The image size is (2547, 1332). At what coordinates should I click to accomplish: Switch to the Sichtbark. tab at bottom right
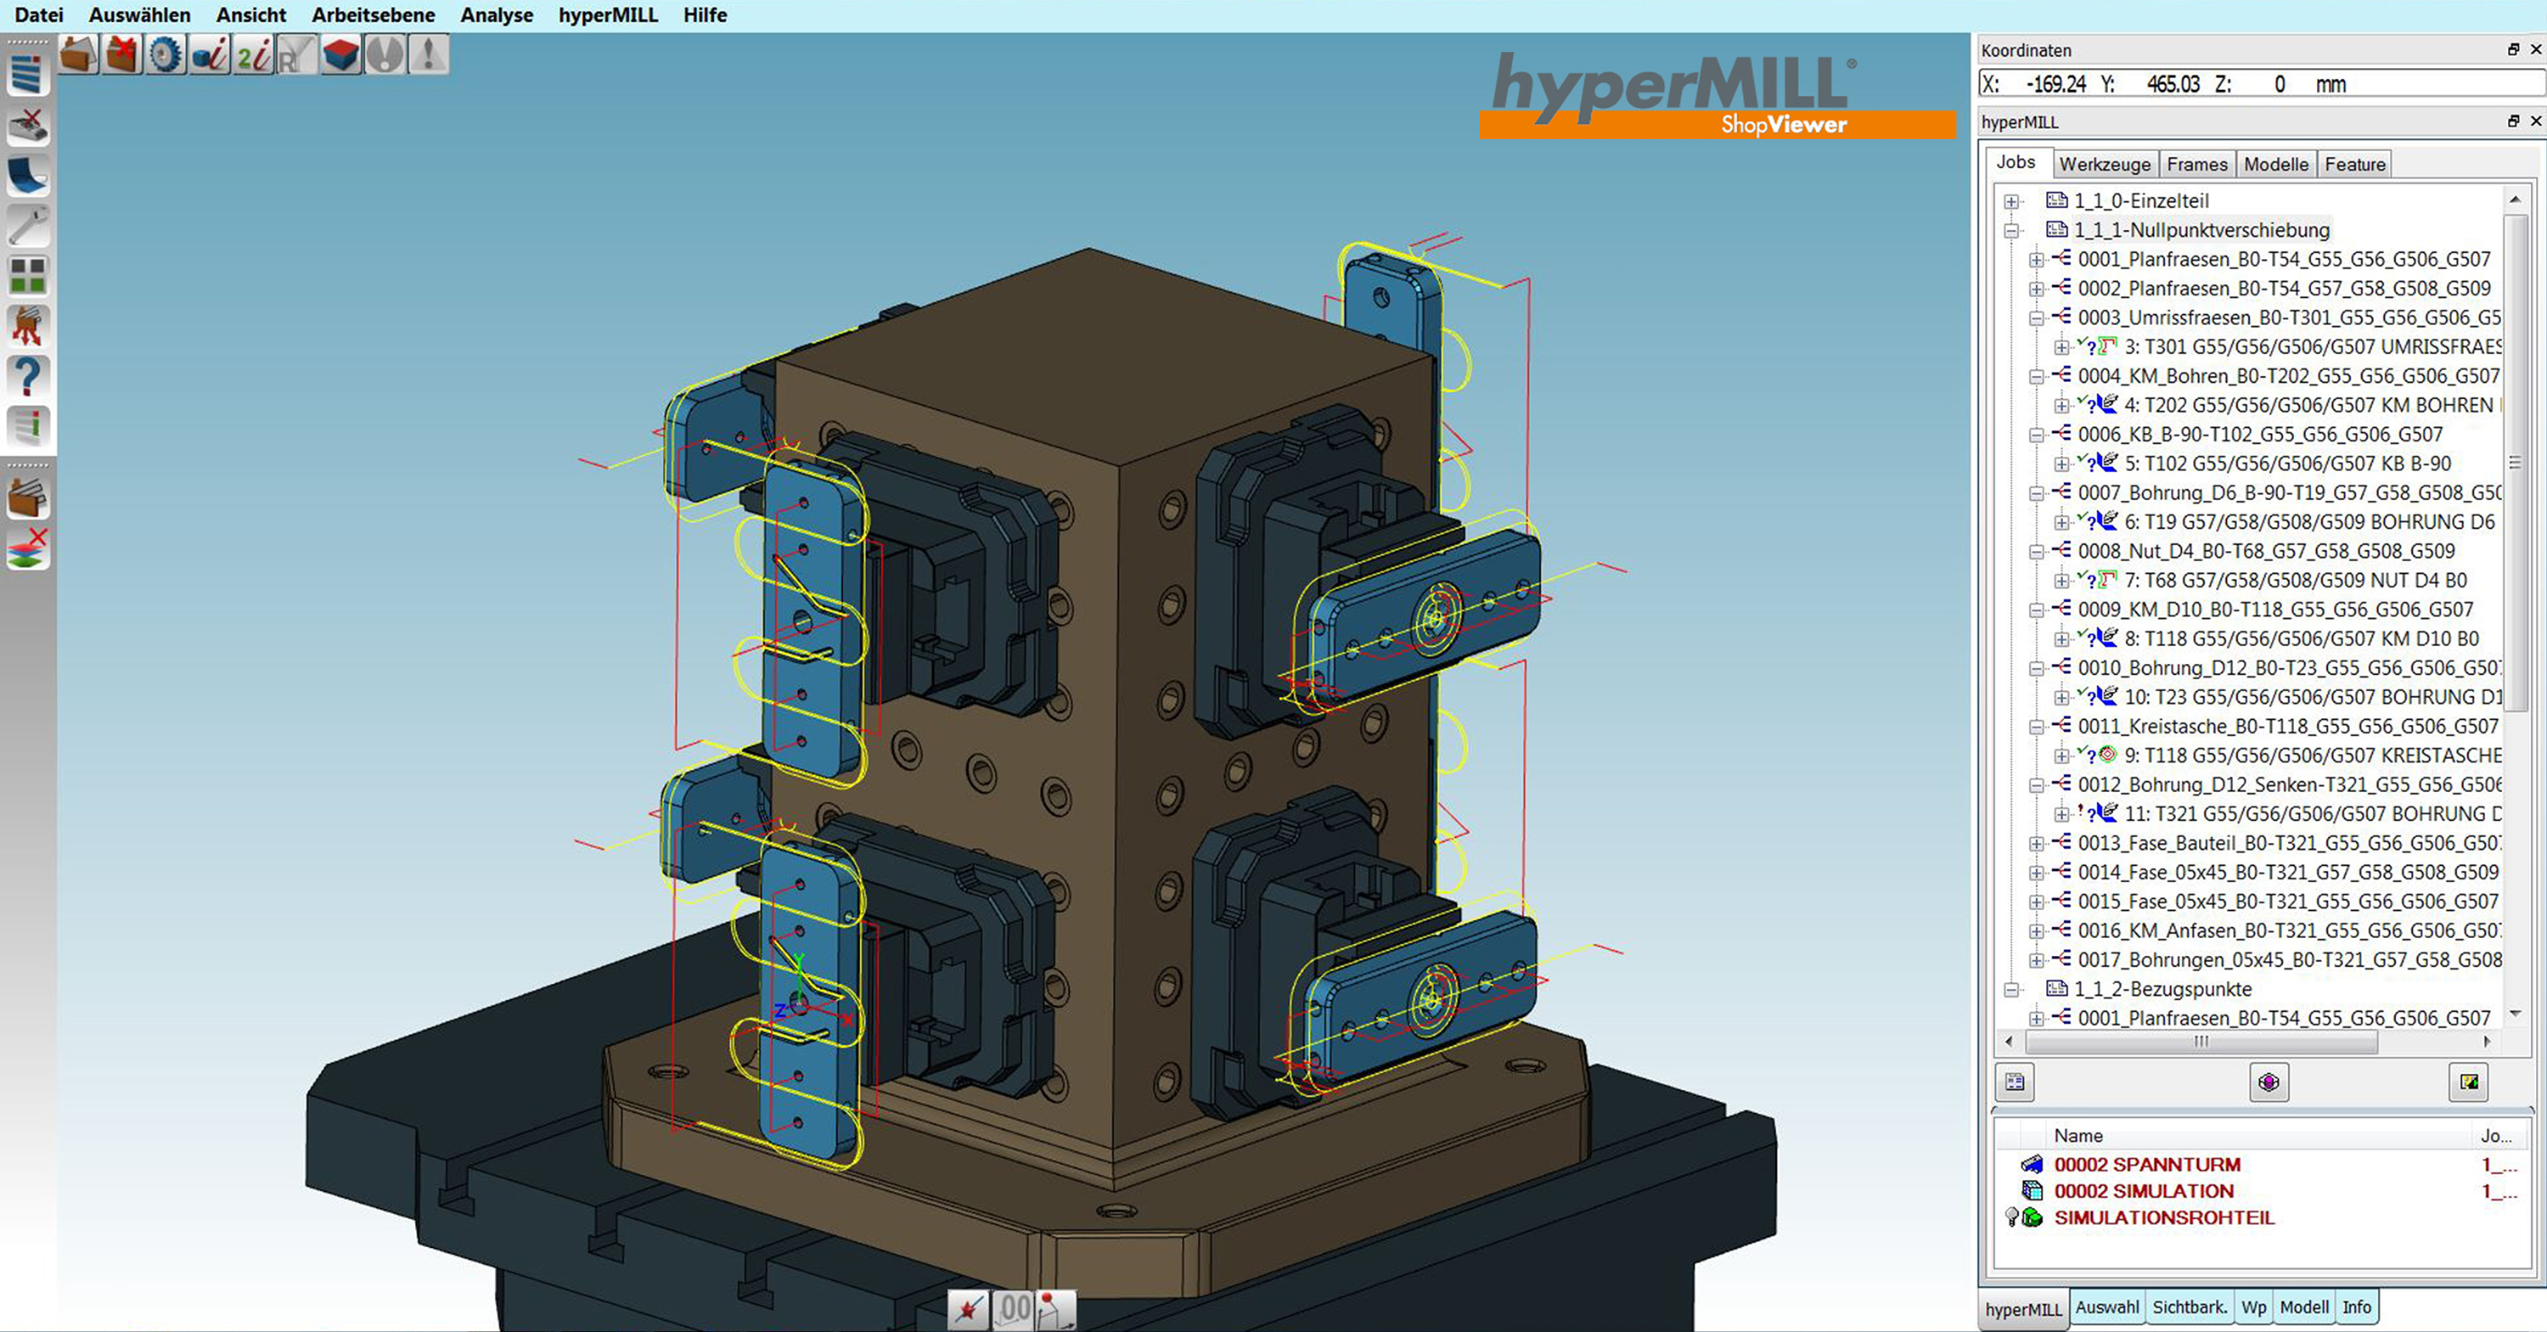(2190, 1307)
